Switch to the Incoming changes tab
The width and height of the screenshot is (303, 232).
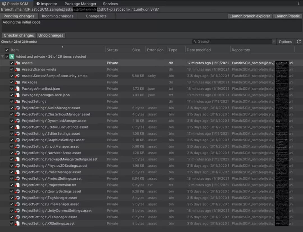pos(58,16)
